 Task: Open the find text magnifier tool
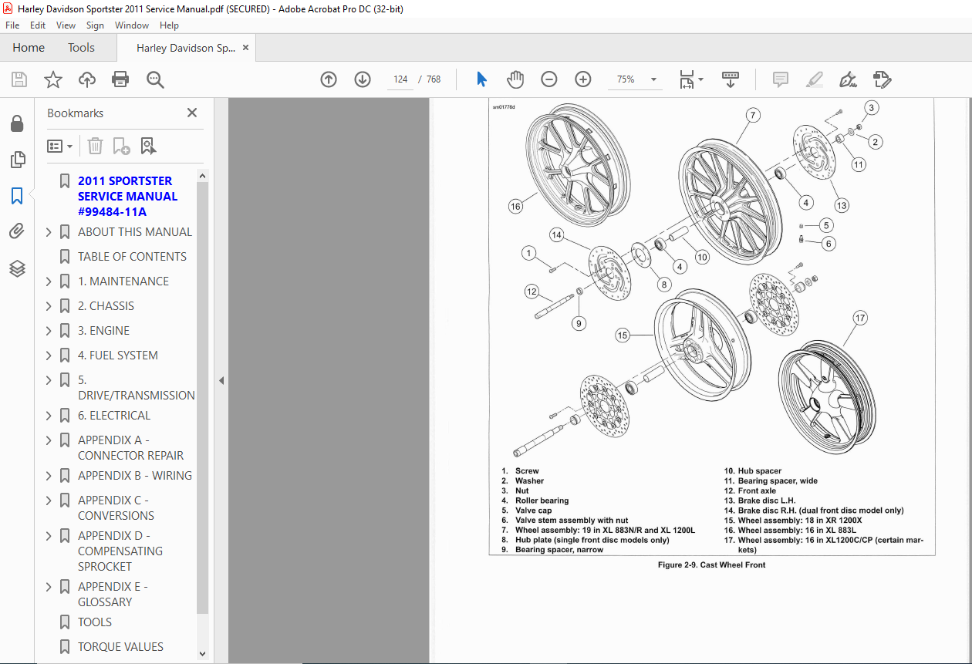[155, 79]
